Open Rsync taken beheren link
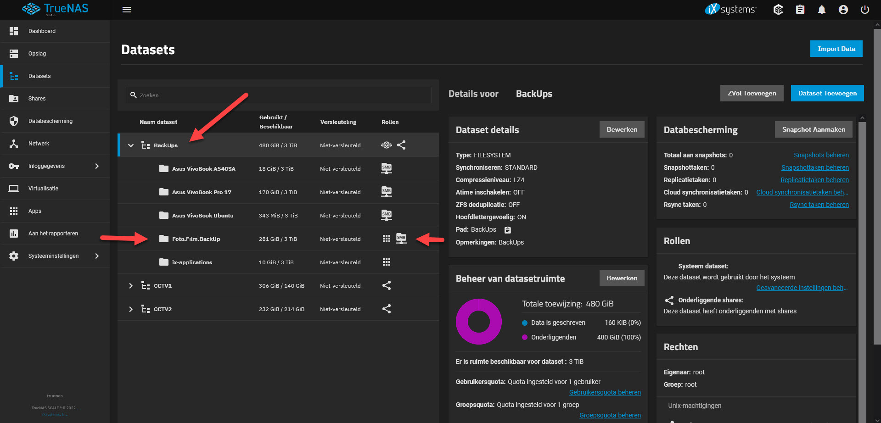Image resolution: width=881 pixels, height=423 pixels. 819,205
